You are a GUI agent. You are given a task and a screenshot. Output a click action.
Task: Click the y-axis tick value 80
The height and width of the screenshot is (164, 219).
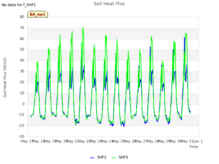(x=22, y=17)
